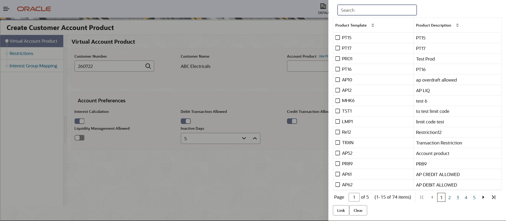This screenshot has width=506, height=221.
Task: Click the default entity building icon
Action: (x=323, y=6)
